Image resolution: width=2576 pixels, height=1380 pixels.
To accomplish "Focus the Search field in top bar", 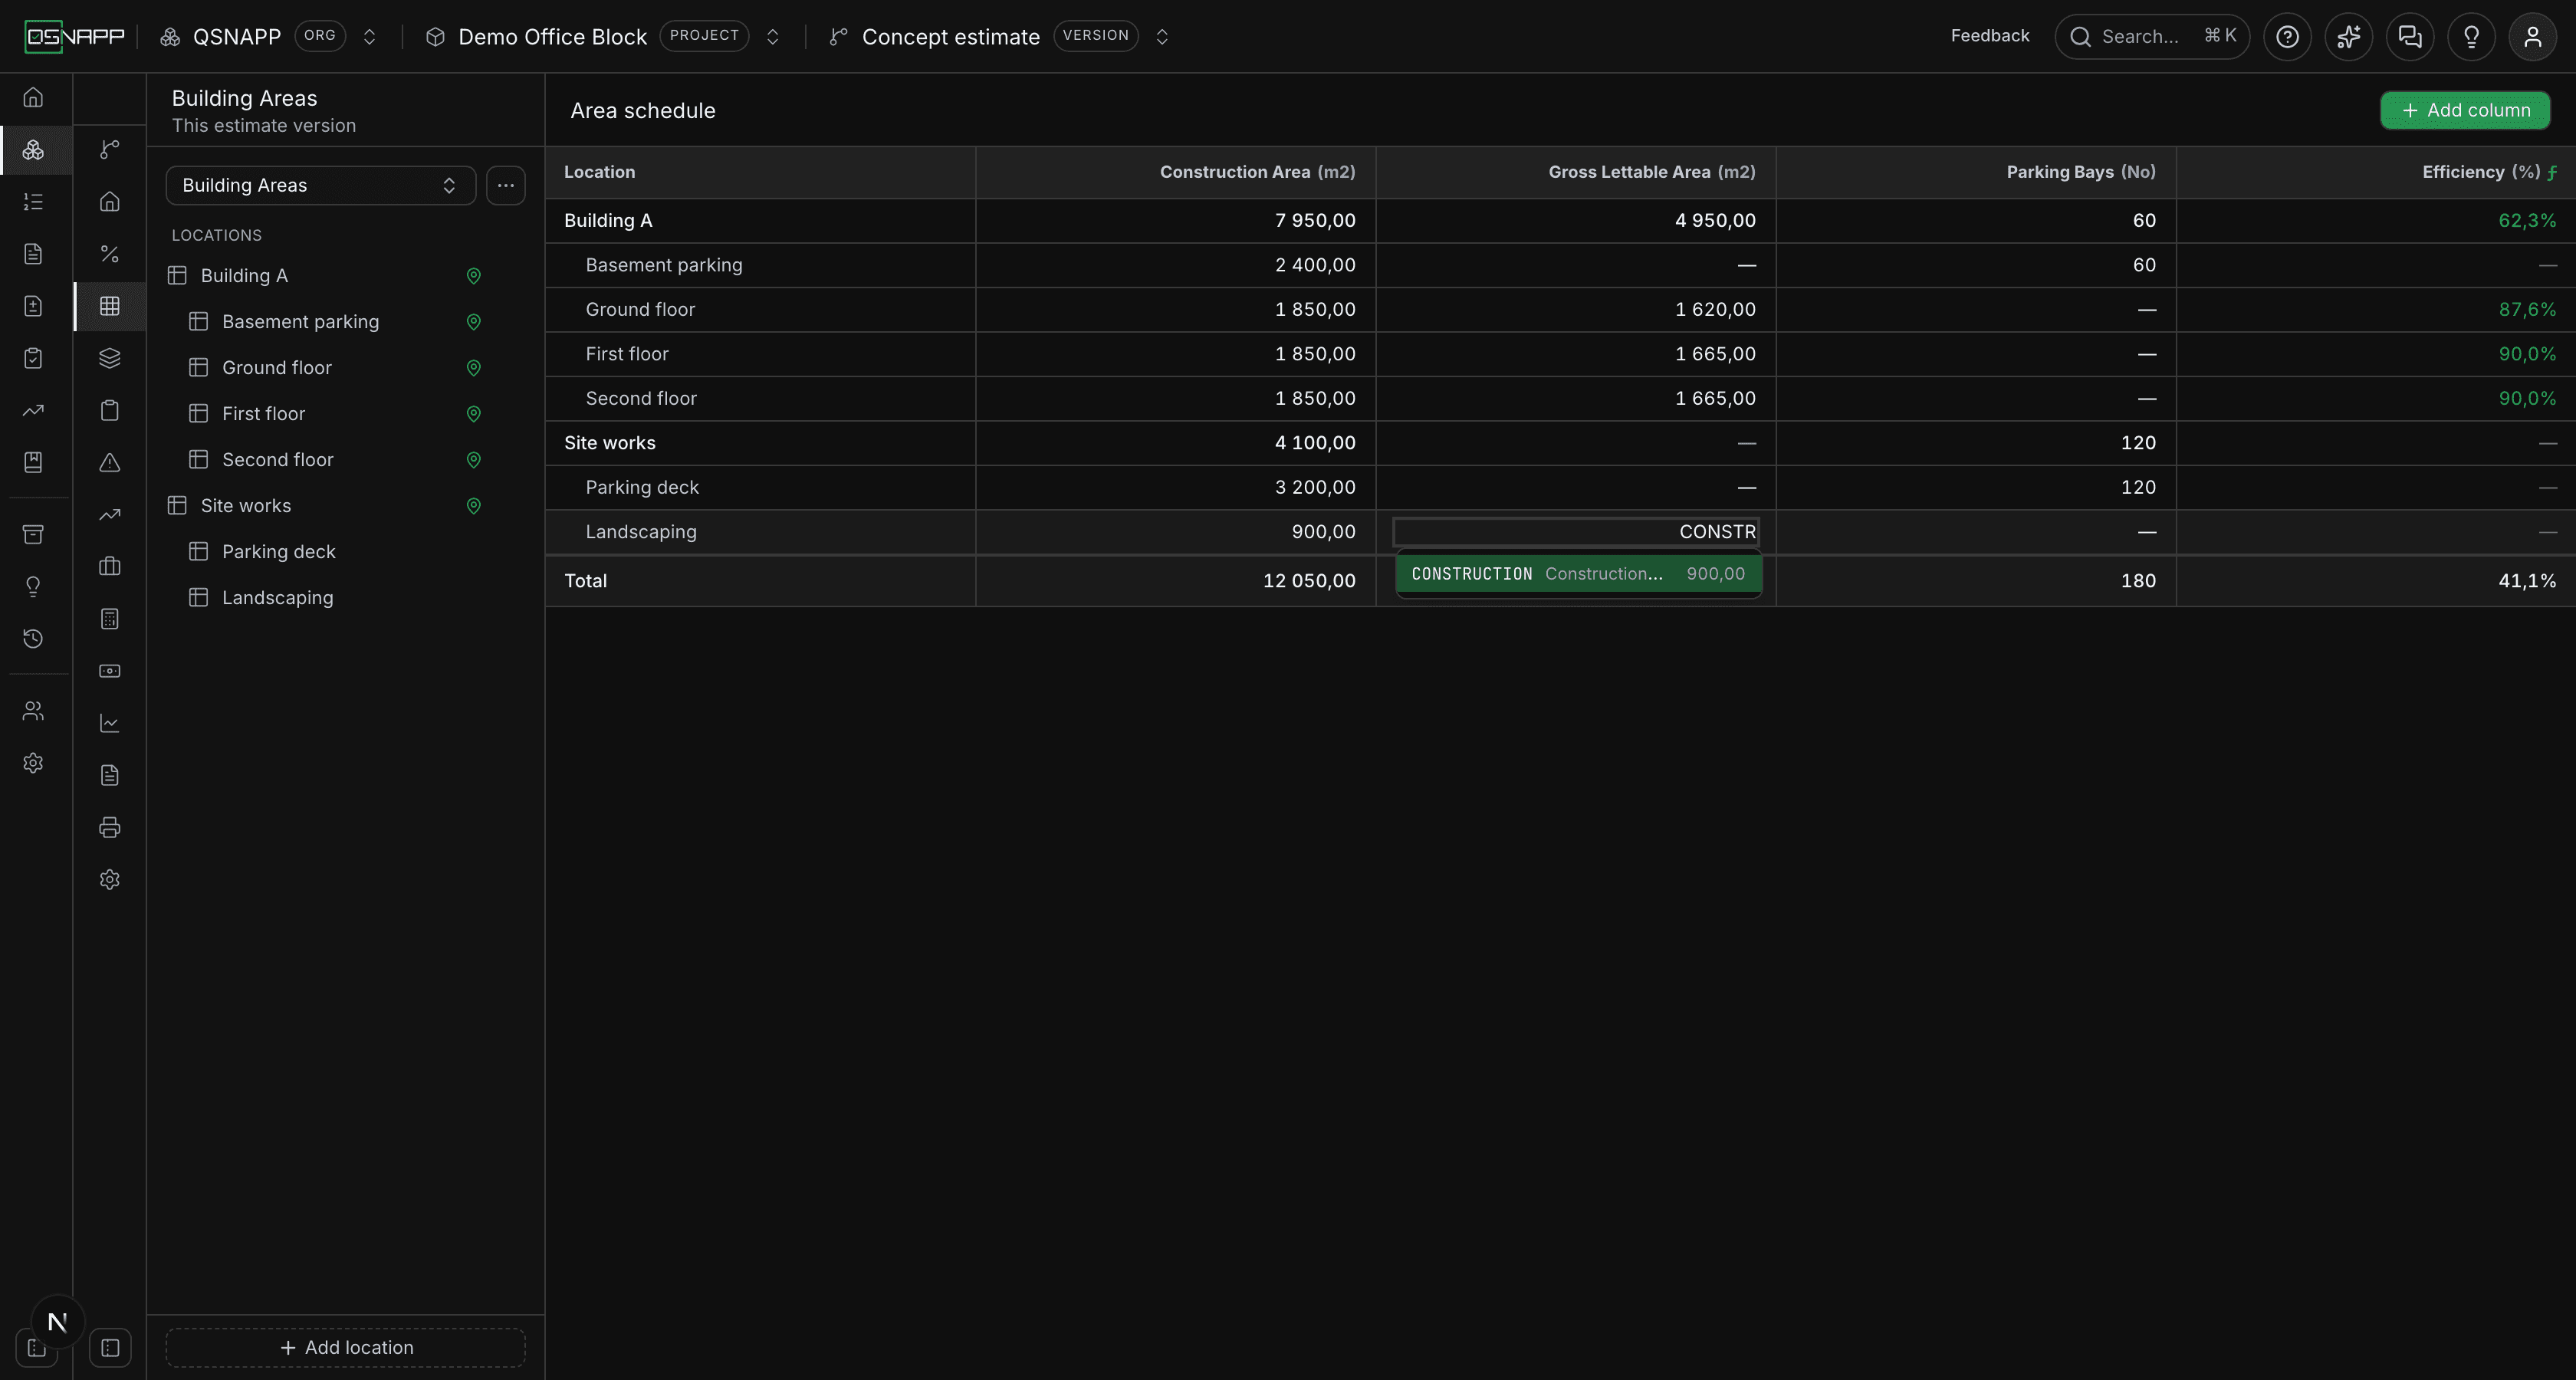I will [x=2152, y=37].
